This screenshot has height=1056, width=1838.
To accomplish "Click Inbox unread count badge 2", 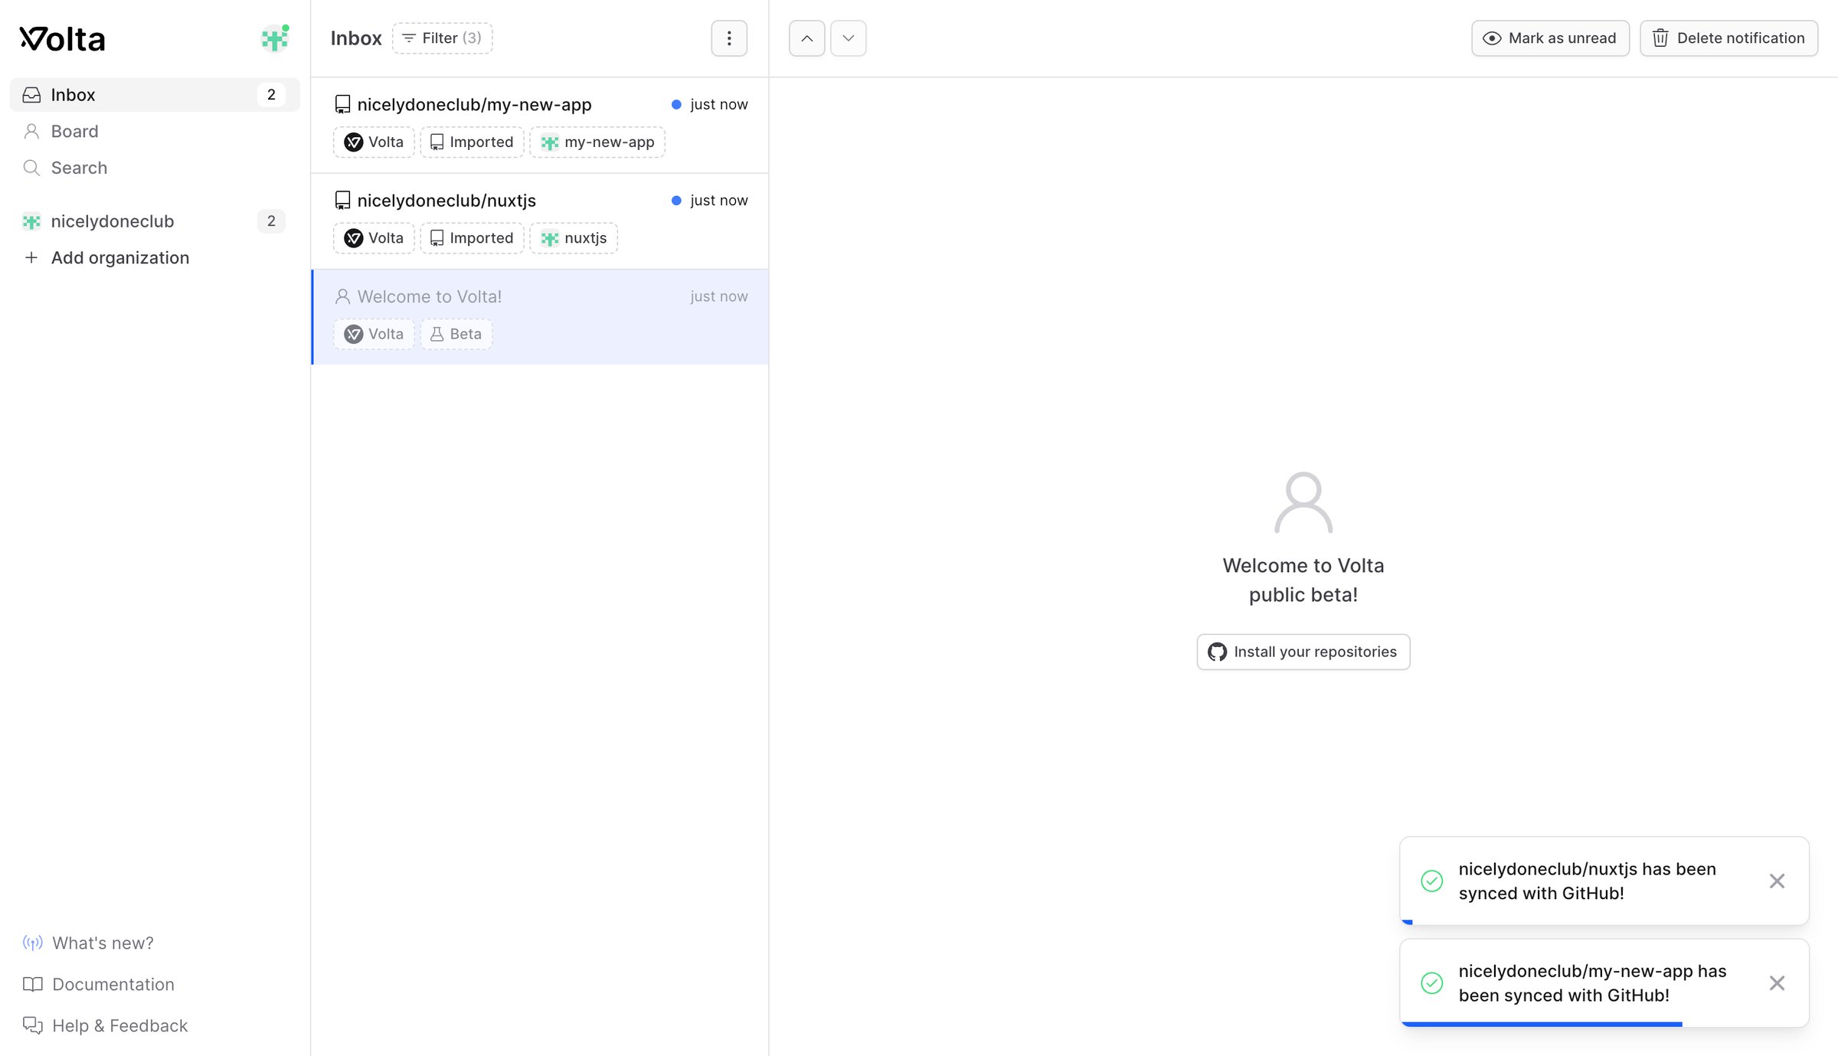I will [x=271, y=95].
